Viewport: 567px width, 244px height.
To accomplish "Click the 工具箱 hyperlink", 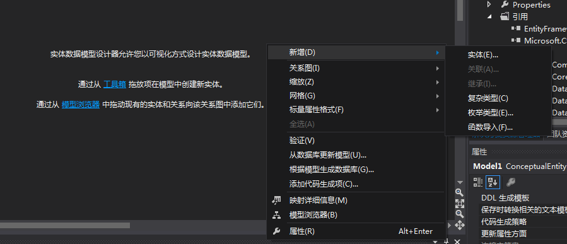I will (115, 84).
